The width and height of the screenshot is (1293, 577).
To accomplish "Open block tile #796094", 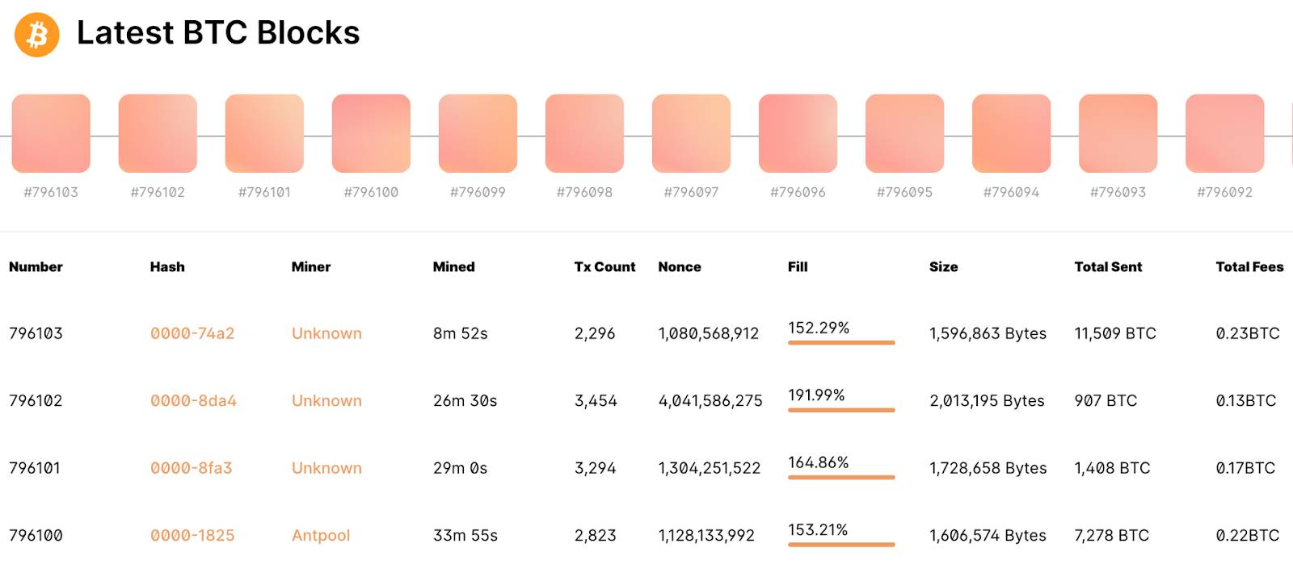I will 1011,133.
